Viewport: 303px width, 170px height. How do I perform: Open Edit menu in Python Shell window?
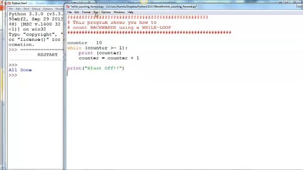click(x=18, y=9)
